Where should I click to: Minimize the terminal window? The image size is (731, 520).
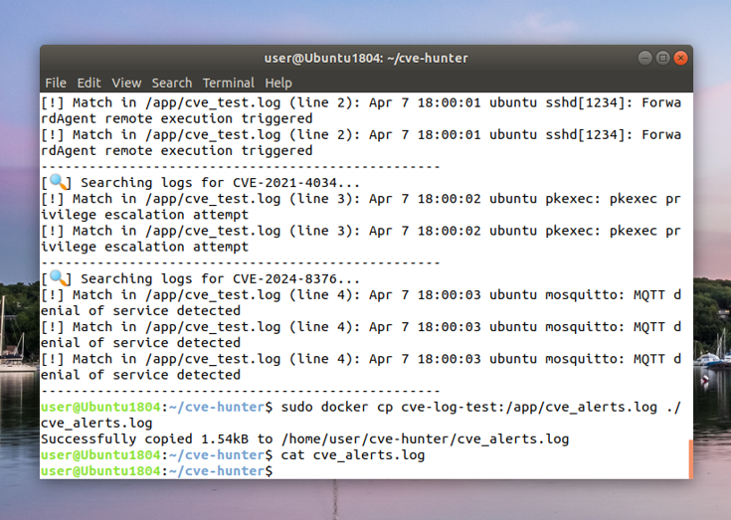pos(644,59)
